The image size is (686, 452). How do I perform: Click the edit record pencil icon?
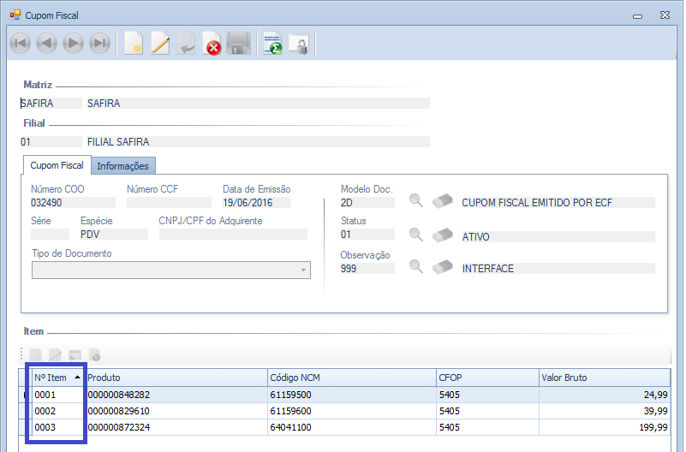160,44
